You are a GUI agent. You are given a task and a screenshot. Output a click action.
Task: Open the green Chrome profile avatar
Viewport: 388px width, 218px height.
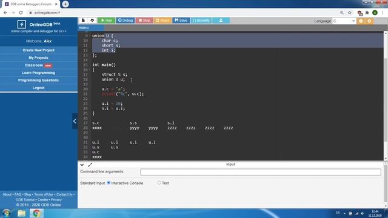pos(375,13)
